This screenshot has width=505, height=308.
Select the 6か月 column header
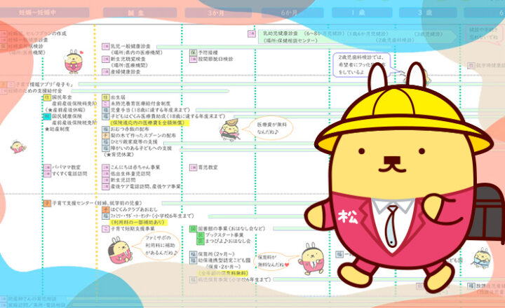292,13
